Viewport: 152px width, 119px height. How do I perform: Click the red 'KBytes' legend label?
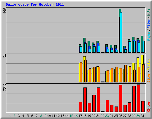pos(149,107)
